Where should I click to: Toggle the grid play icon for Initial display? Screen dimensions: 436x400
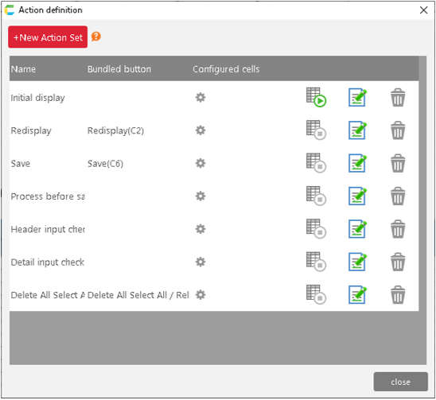click(x=316, y=97)
